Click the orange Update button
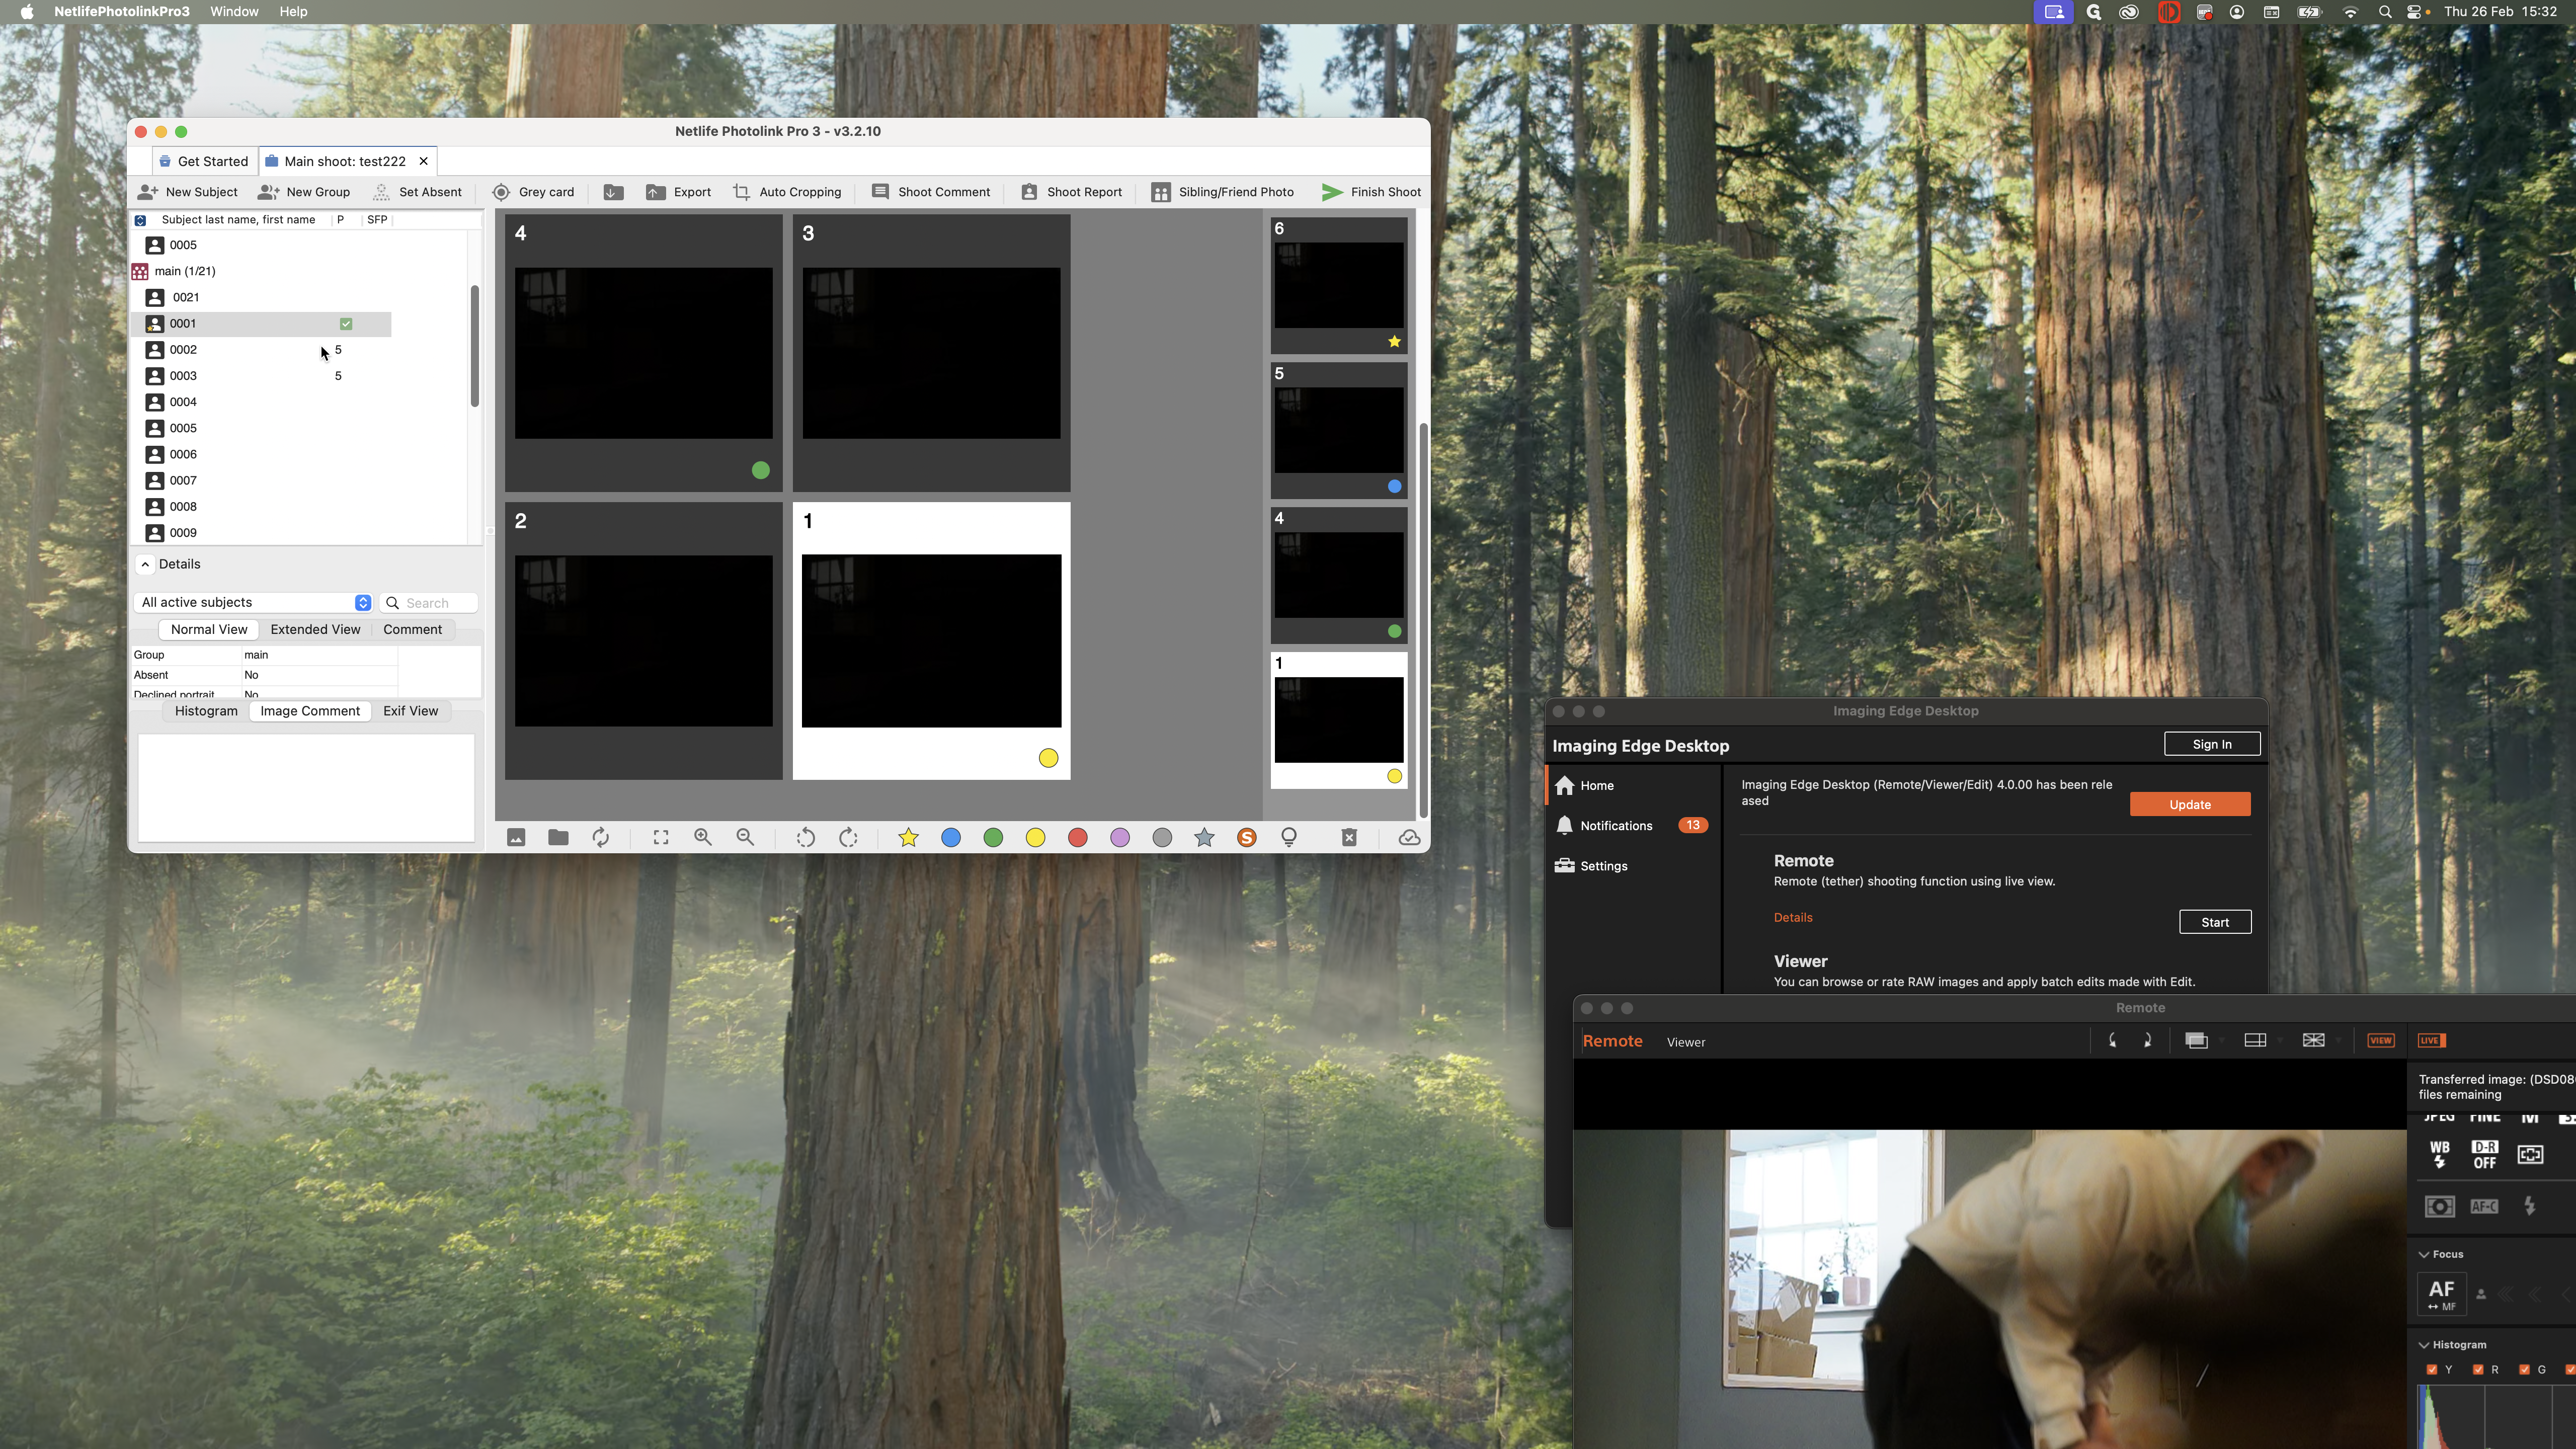2576x1449 pixels. [2189, 804]
